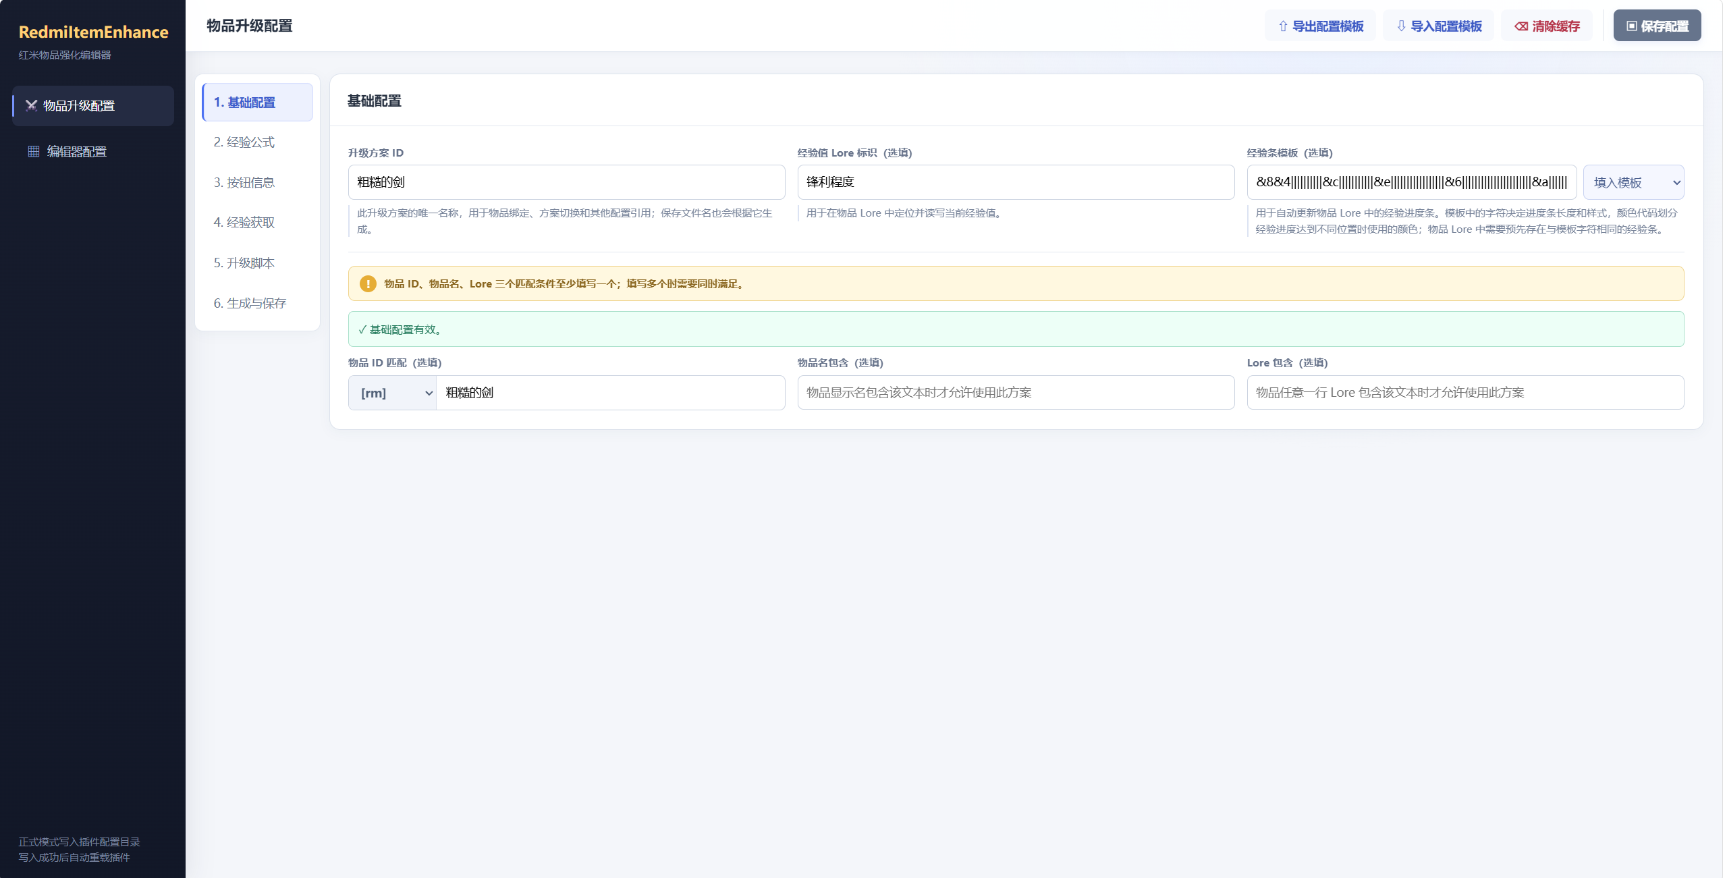Focus the 经验条模板 input field
This screenshot has width=1725, height=878.
coord(1412,182)
